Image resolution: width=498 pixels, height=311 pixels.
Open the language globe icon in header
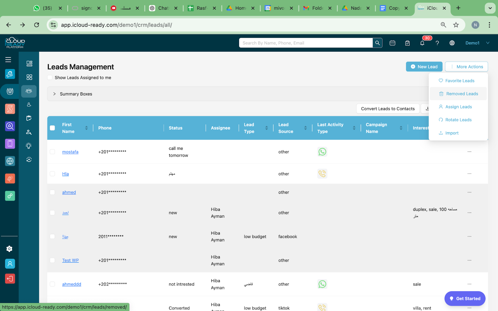click(x=452, y=43)
